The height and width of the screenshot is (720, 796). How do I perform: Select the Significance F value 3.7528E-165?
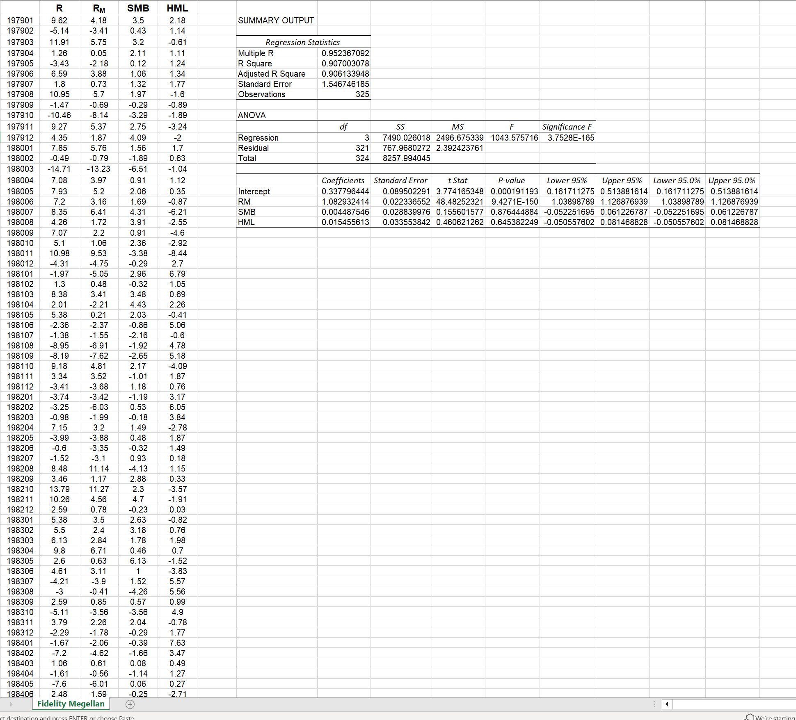(568, 138)
